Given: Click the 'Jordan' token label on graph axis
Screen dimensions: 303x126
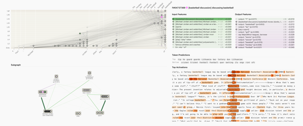Looking at the screenshot, I should coord(85,52).
